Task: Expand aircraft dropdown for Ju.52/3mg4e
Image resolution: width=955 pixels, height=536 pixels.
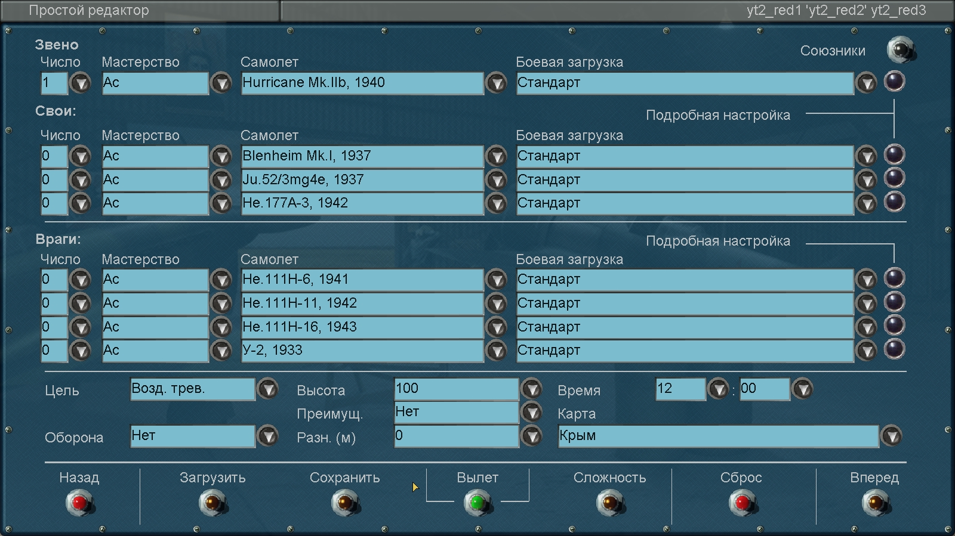Action: pyautogui.click(x=496, y=179)
